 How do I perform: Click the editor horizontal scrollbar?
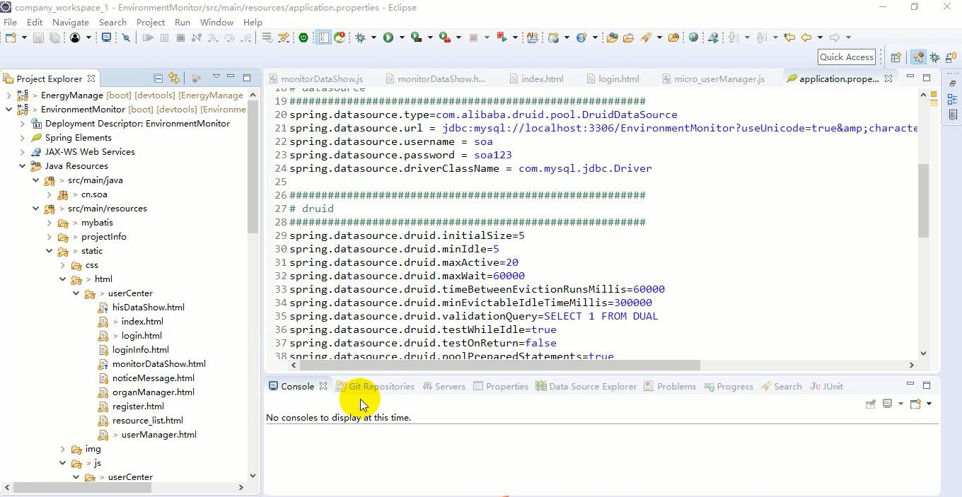tap(499, 365)
